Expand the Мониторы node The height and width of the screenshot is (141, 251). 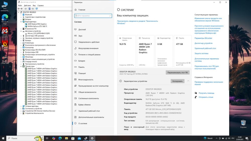[21, 57]
